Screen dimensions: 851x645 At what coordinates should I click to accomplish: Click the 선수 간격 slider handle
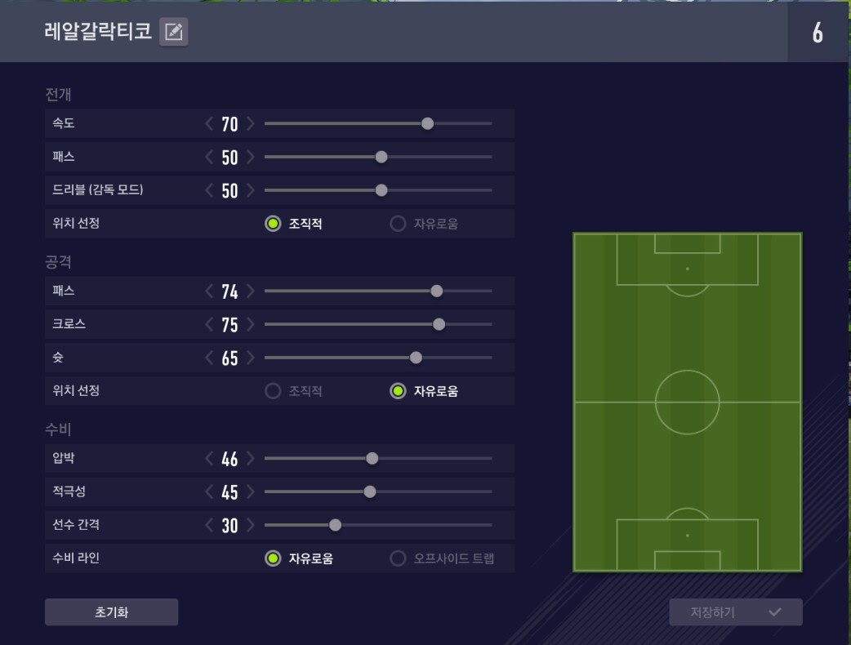[335, 525]
